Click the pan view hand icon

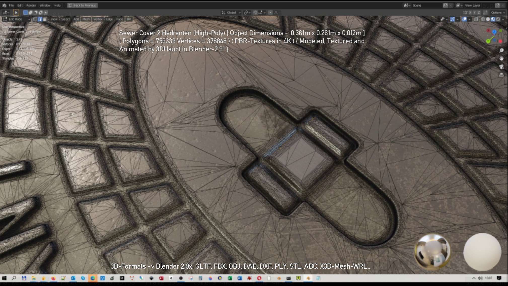(x=501, y=58)
